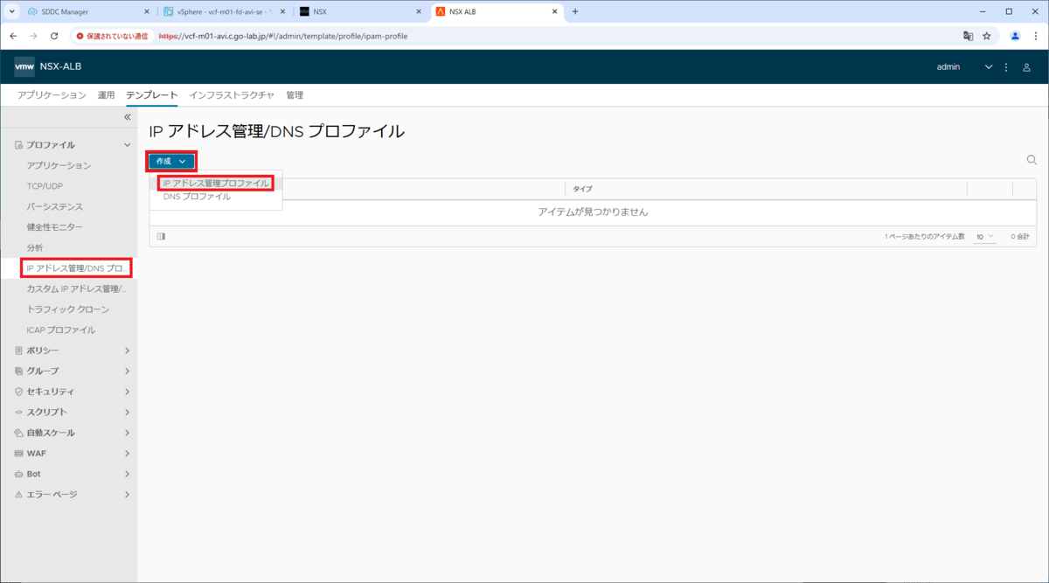The width and height of the screenshot is (1049, 583).
Task: Open トラフィック クローン sidebar item
Action: [x=67, y=309]
